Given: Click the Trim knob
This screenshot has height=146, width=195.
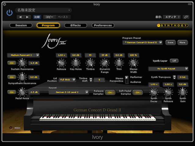Looking at the screenshot, I should [x=119, y=63].
